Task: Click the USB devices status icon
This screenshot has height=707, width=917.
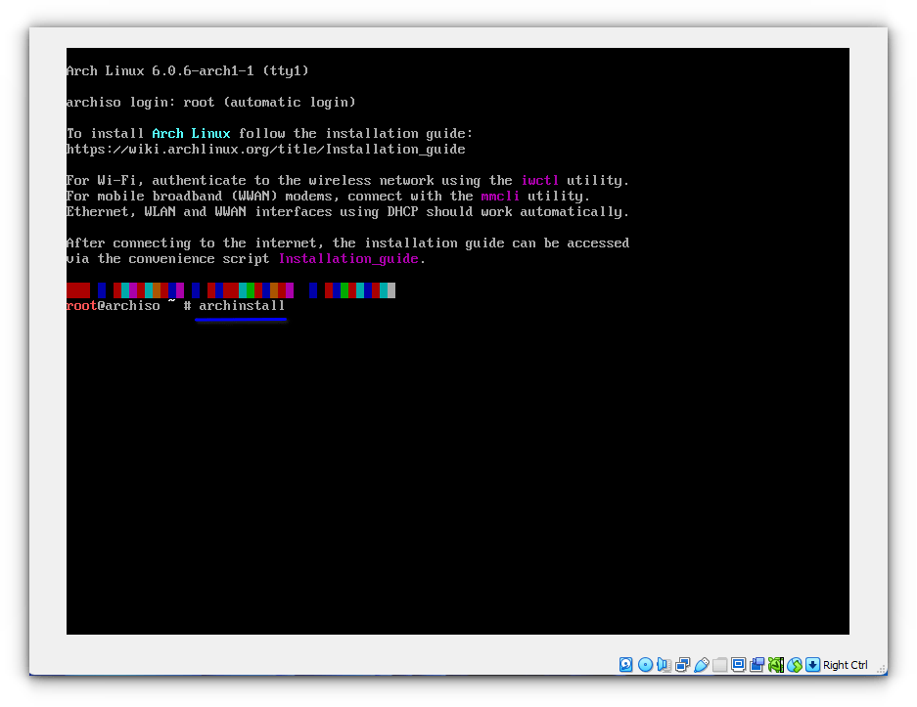Action: (701, 664)
